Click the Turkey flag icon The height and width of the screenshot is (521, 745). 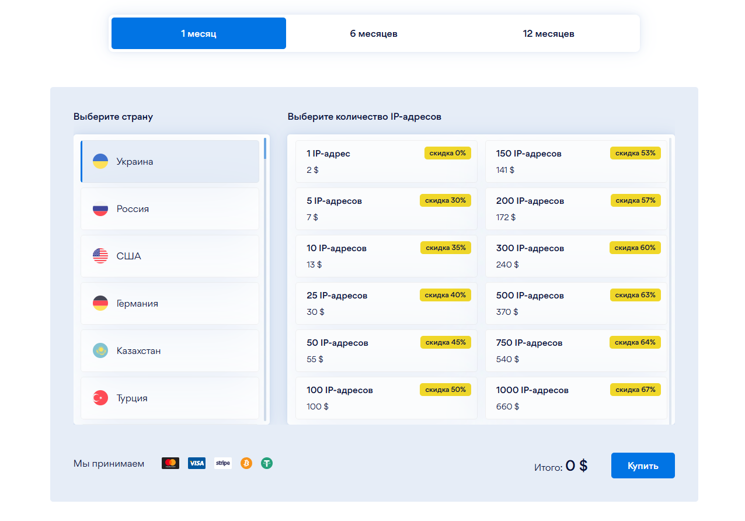coord(100,398)
